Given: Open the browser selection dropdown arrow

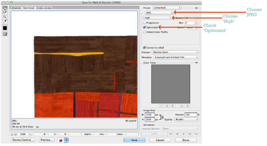Looking at the screenshot, I should (x=66, y=140).
